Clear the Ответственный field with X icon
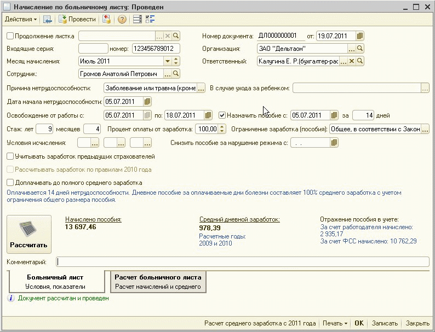 point(351,61)
